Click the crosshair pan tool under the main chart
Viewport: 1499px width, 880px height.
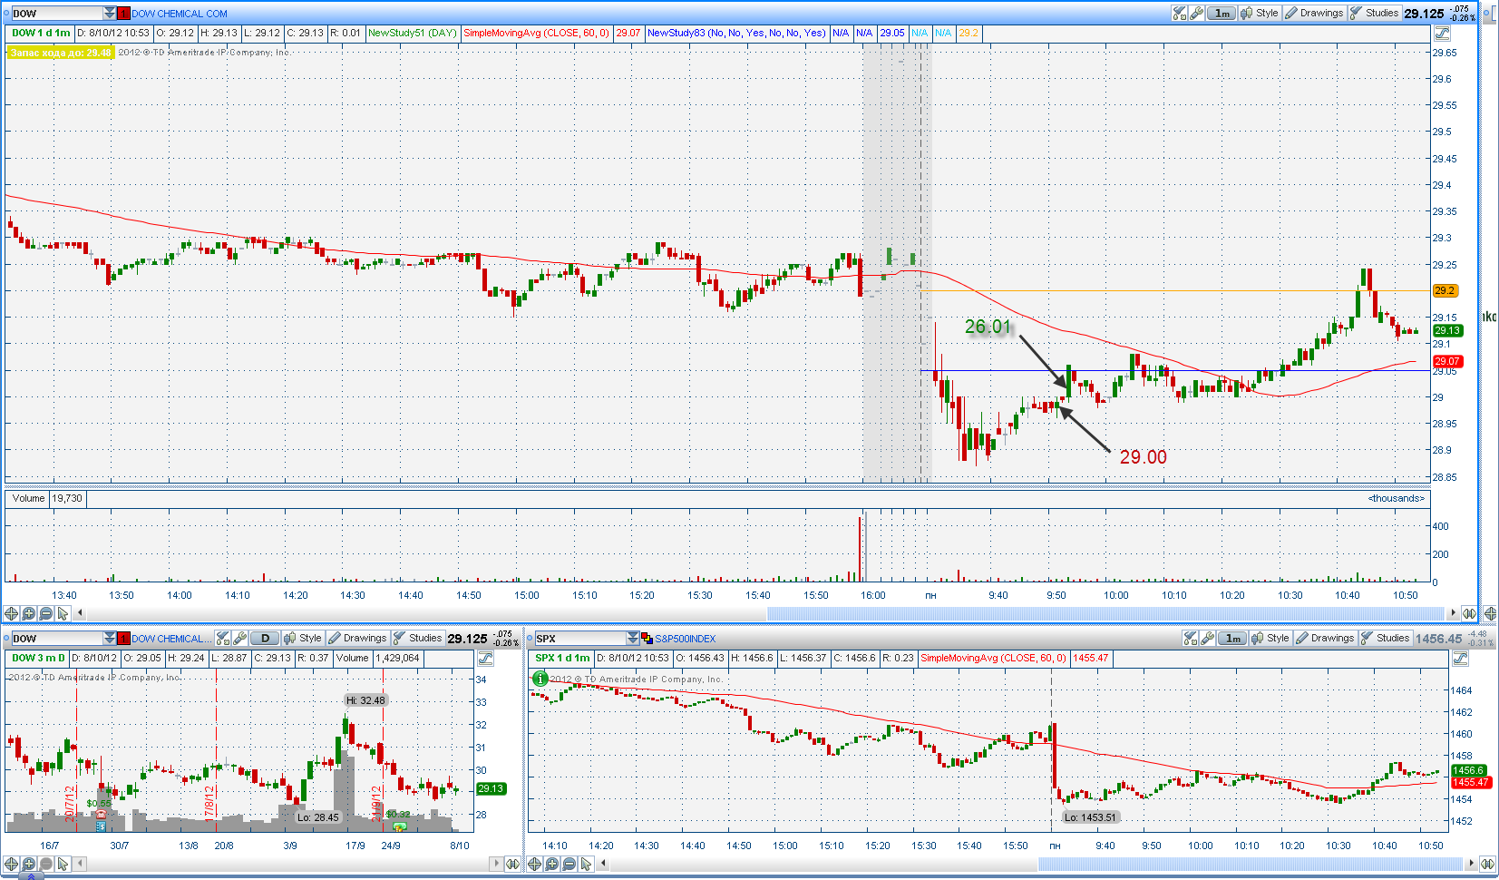[11, 613]
